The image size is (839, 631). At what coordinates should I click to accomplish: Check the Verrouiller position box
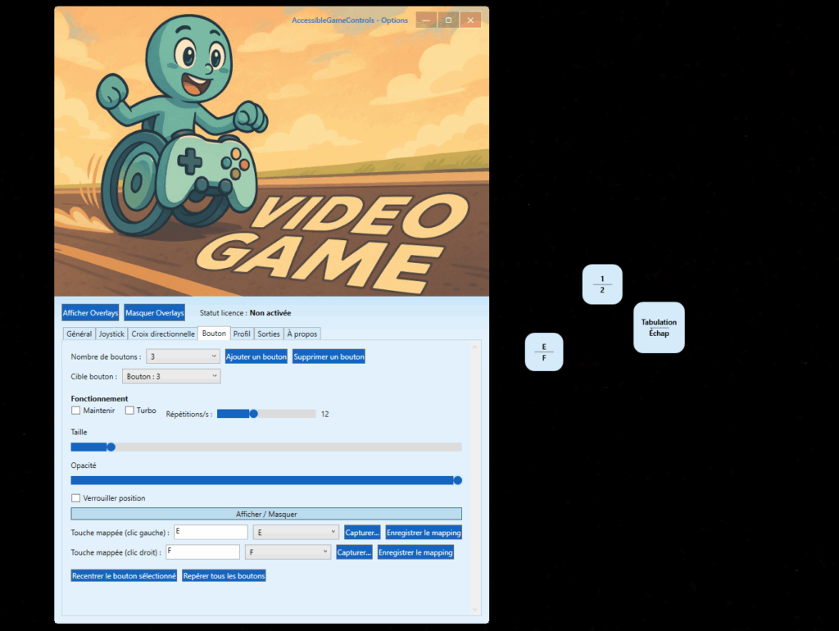(x=76, y=498)
